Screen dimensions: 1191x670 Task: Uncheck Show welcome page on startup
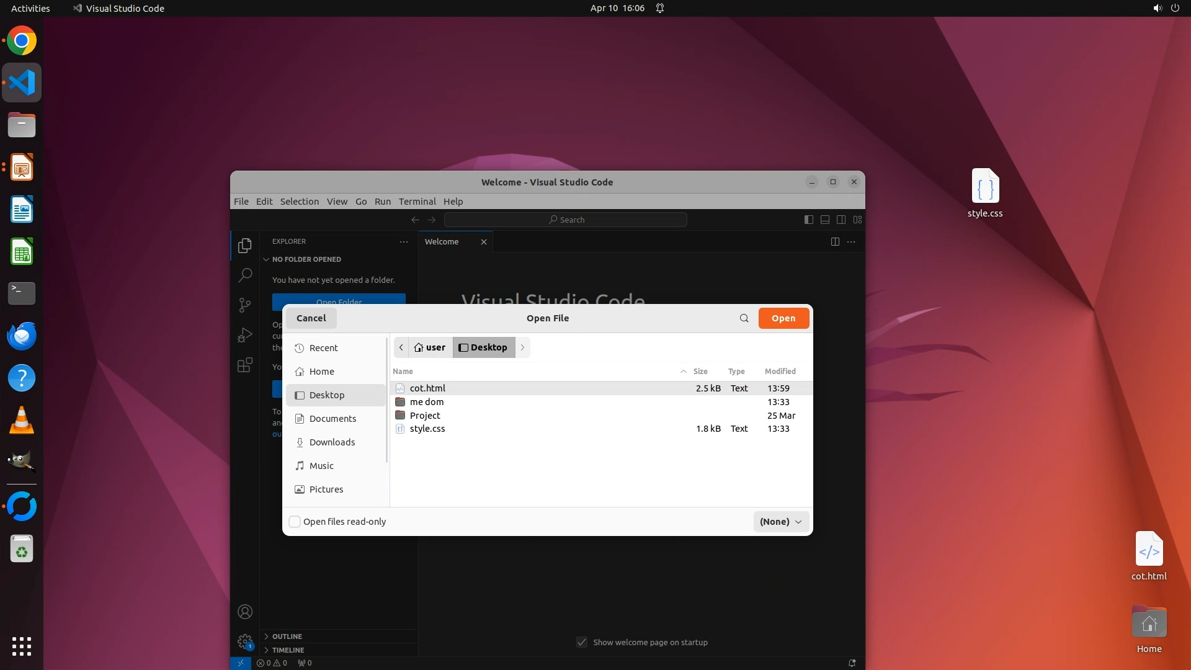[582, 642]
